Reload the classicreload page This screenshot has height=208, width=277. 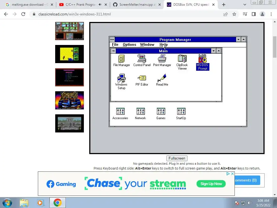[x=23, y=14]
